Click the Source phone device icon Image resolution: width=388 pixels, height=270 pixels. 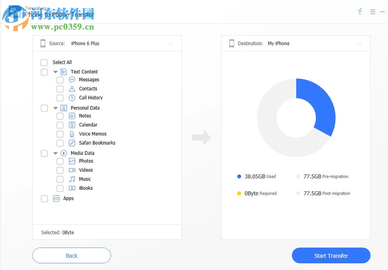pyautogui.click(x=43, y=43)
